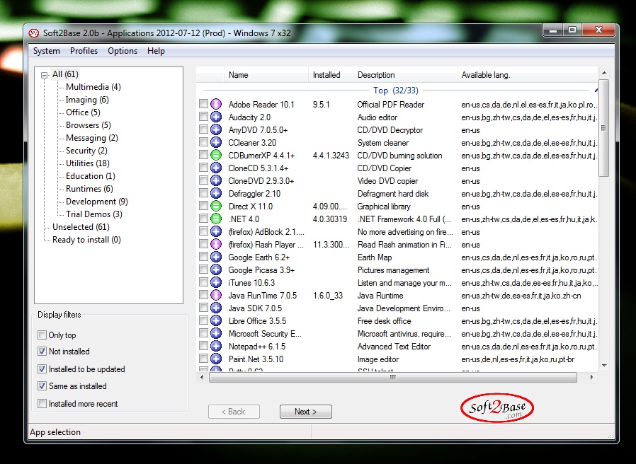Click the blue plus icon for Paint.Net 3.5.10

[x=216, y=359]
